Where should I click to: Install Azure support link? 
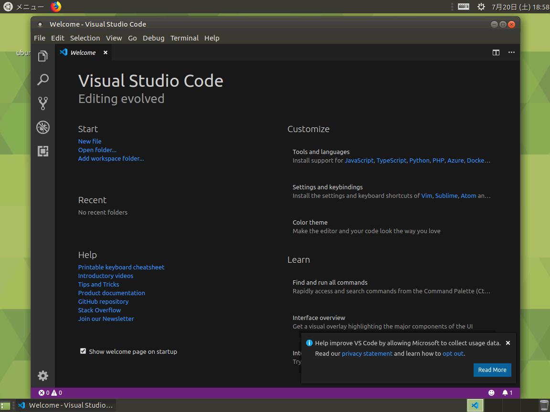click(455, 160)
